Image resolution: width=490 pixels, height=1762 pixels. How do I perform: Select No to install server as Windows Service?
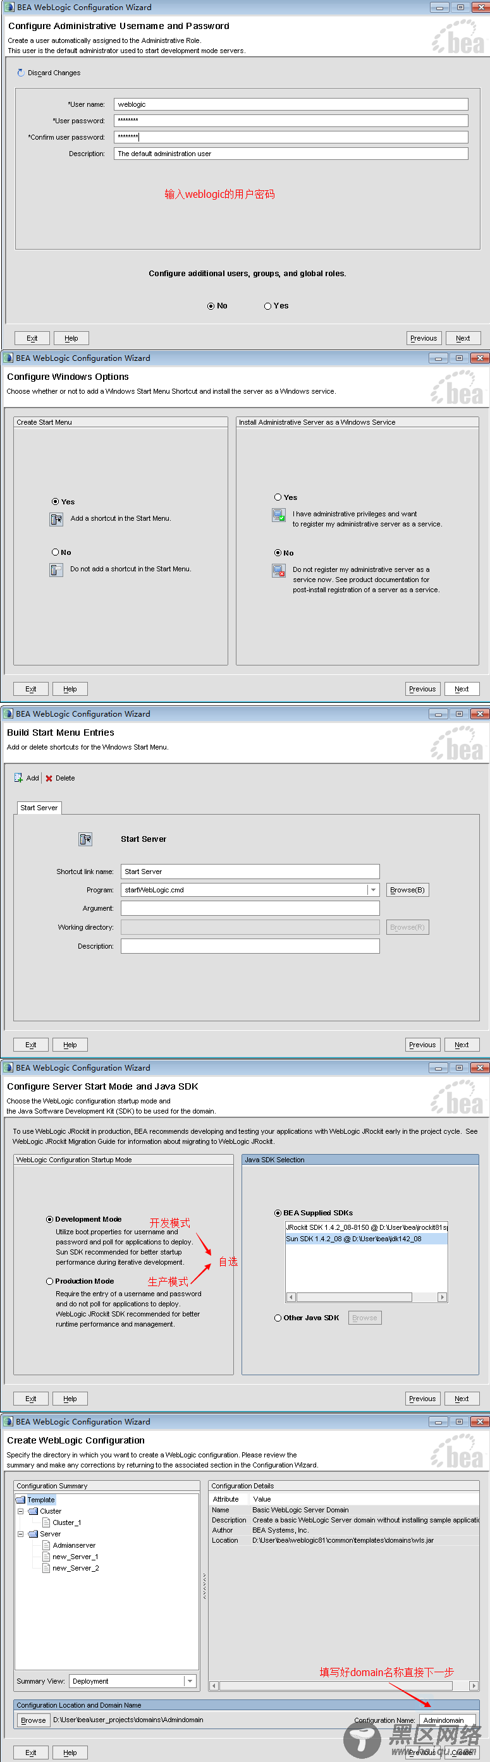[278, 552]
